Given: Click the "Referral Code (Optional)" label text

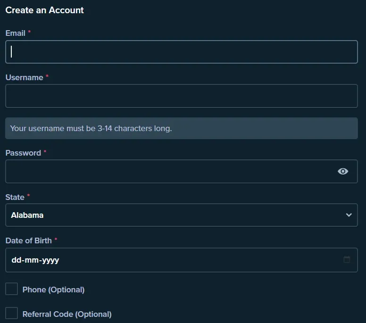Looking at the screenshot, I should tap(67, 314).
